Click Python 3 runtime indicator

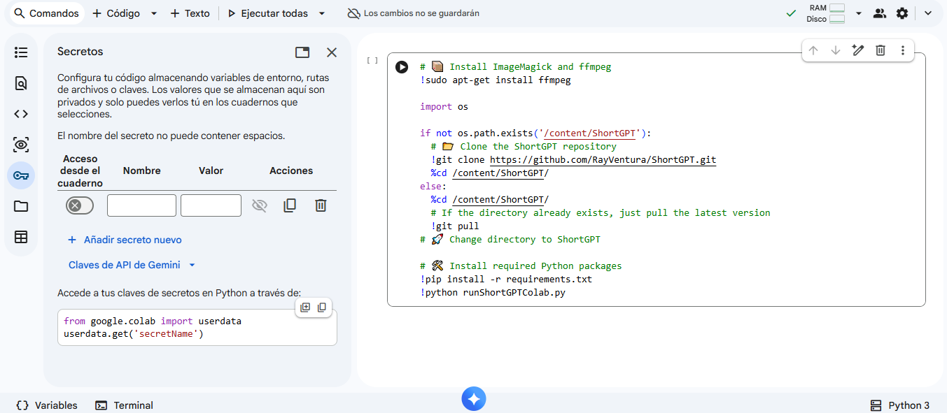(x=900, y=405)
